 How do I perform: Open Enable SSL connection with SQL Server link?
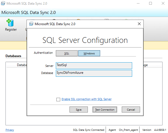pos(86,99)
